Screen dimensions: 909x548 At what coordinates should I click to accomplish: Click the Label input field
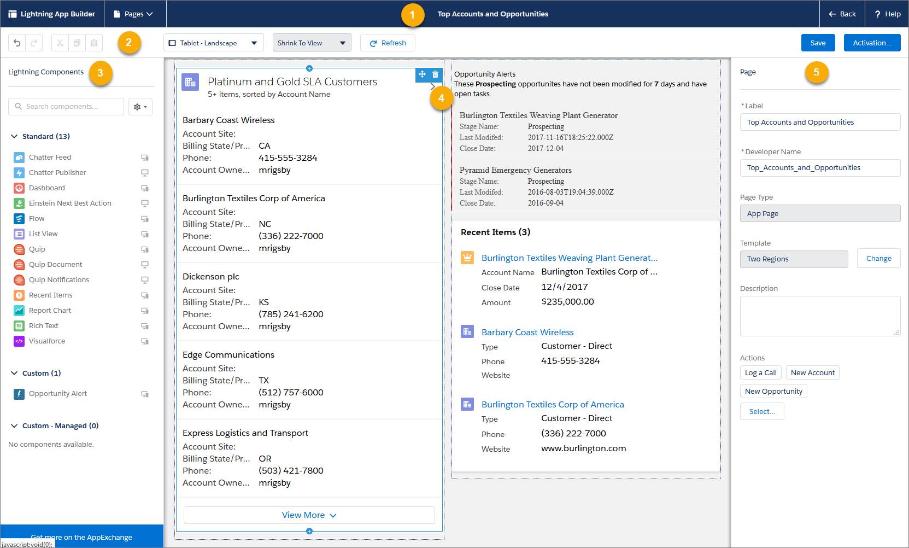click(x=820, y=122)
